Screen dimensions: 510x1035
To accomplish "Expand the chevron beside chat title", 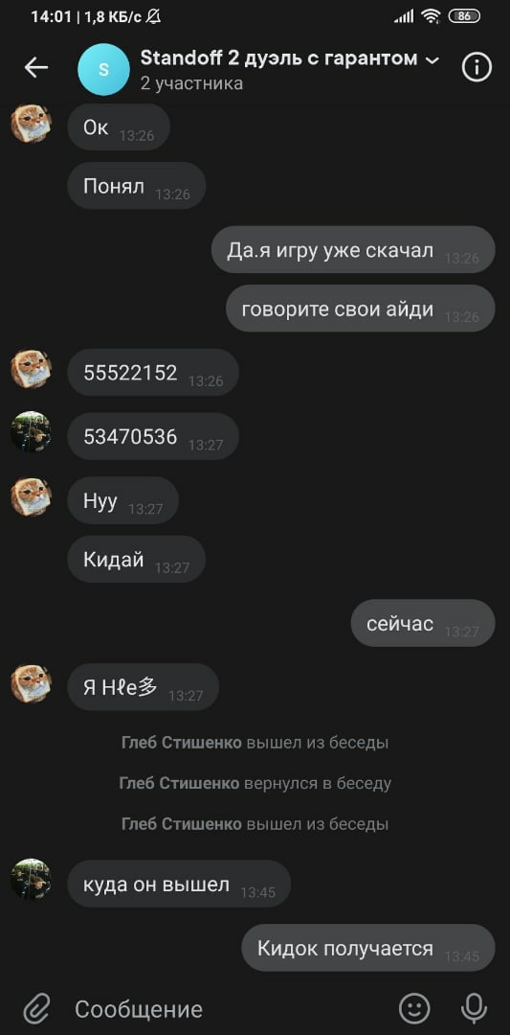I will pos(432,60).
